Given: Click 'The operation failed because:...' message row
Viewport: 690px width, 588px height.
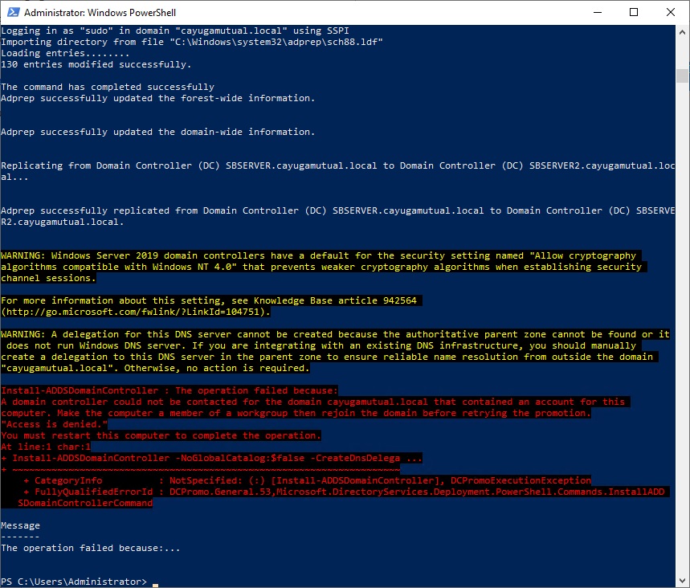Looking at the screenshot, I should (x=91, y=548).
